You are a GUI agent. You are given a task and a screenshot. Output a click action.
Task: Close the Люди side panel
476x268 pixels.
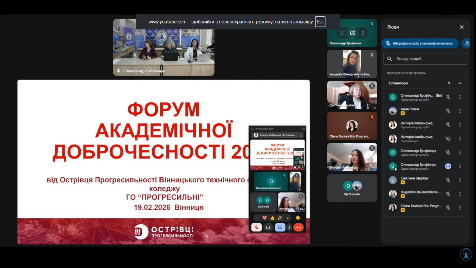pos(461,27)
